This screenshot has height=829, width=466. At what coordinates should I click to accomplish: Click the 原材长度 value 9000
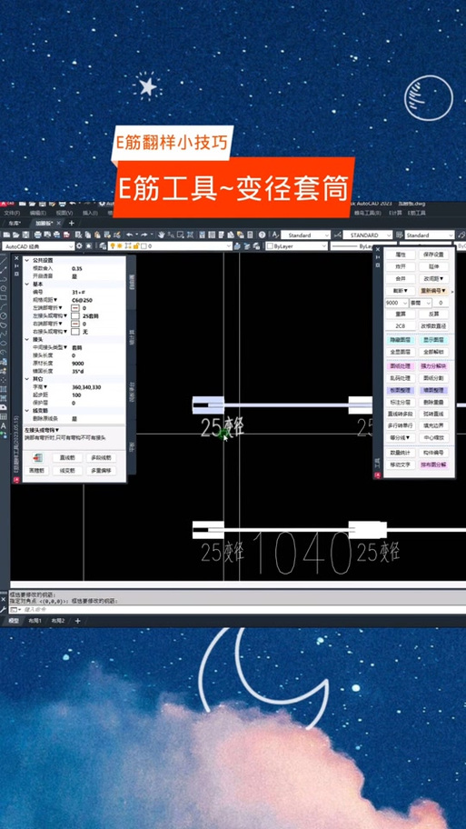[x=78, y=364]
